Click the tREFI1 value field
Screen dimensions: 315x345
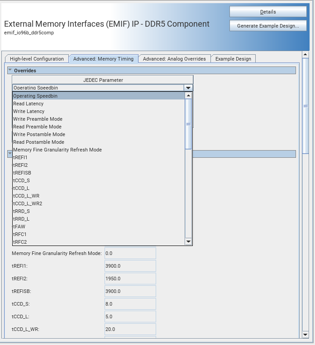[x=130, y=266]
